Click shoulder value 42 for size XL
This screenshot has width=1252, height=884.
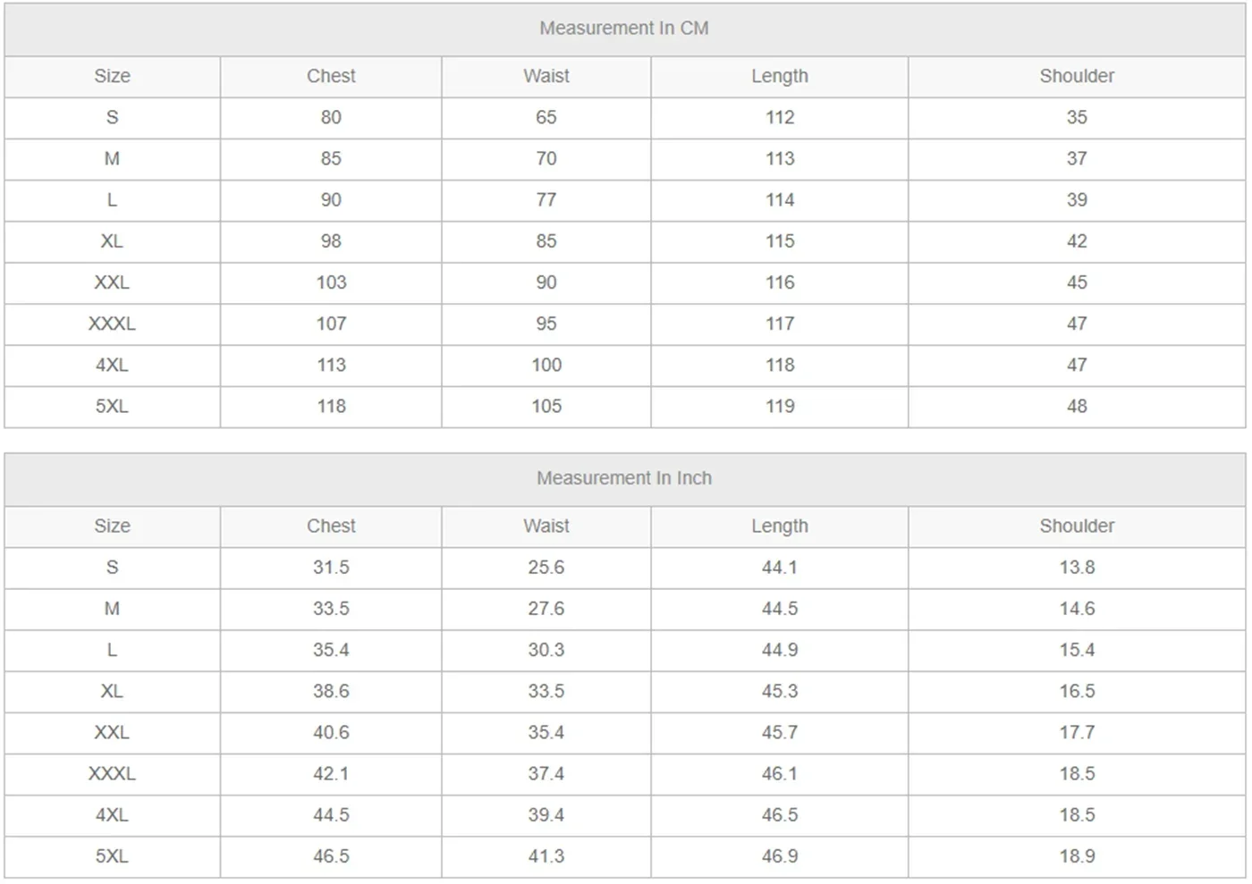pos(1077,241)
